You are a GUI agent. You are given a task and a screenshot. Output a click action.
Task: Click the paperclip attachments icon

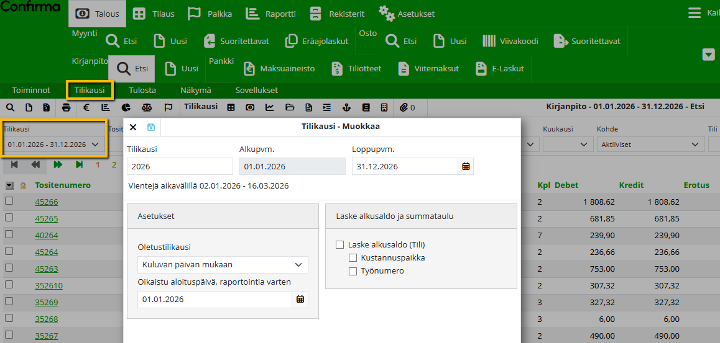pyautogui.click(x=404, y=107)
